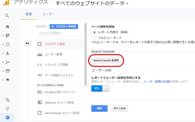Click the user management people icon

tap(40, 55)
